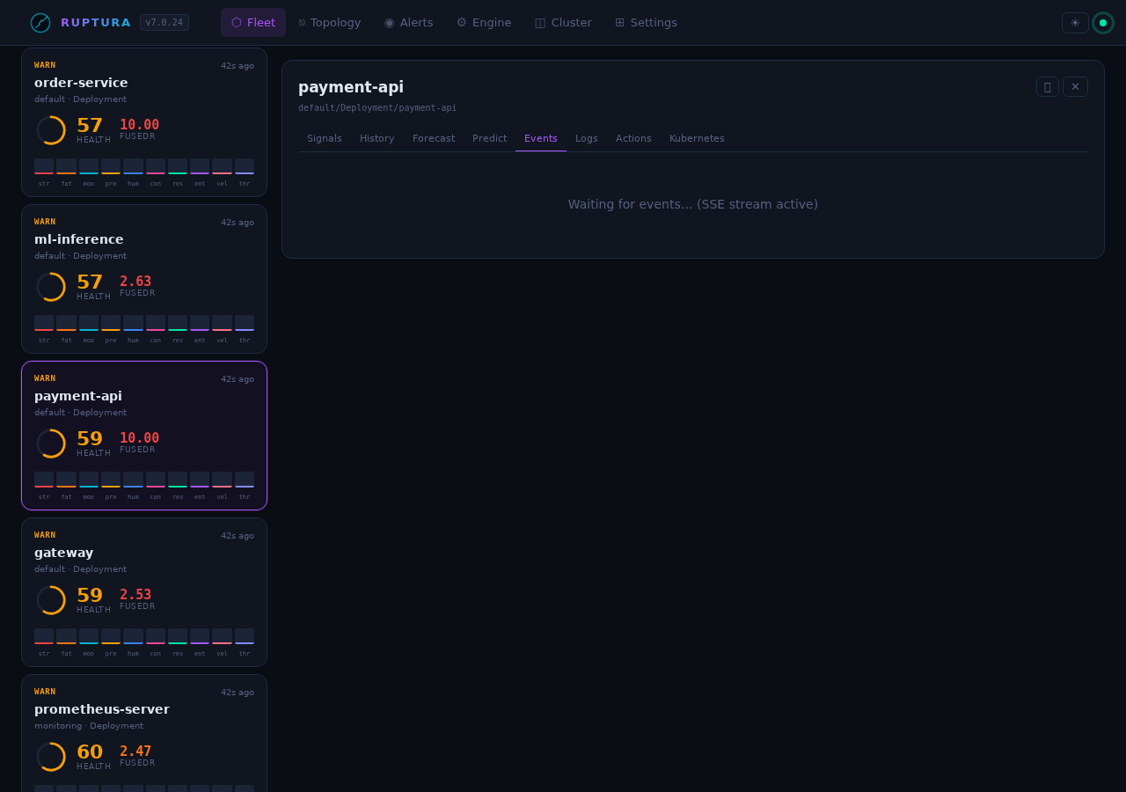Show the Predict tab
1126x792 pixels.
(x=489, y=139)
